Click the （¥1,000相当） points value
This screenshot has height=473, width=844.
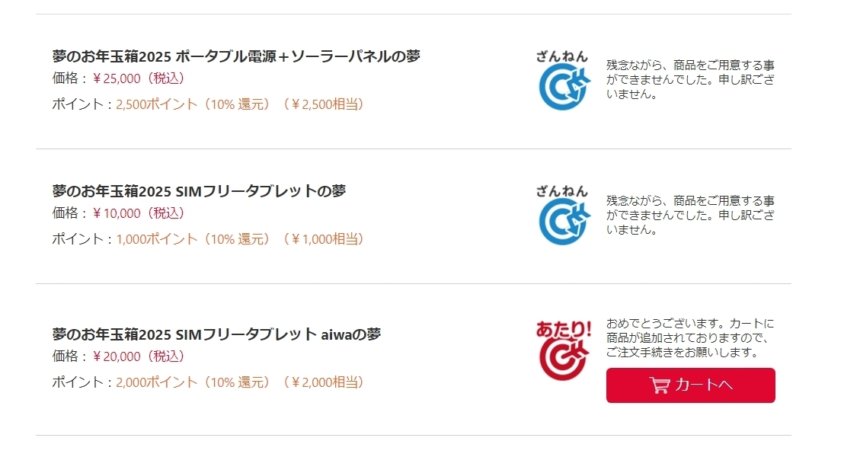pos(323,239)
